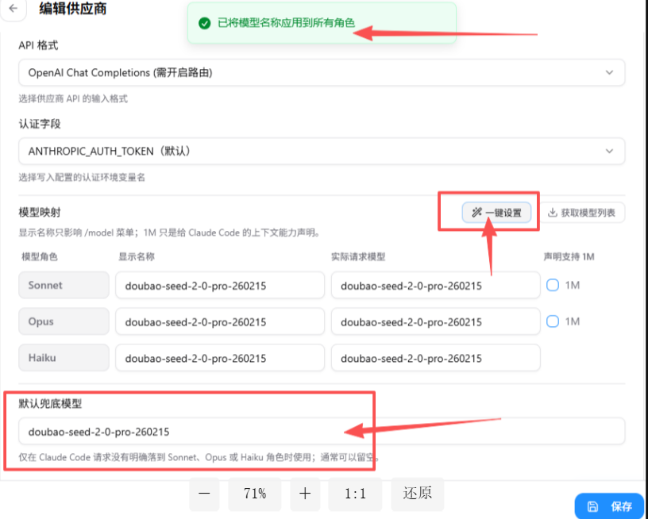Click the 默认兜底模型 input field

pyautogui.click(x=322, y=432)
